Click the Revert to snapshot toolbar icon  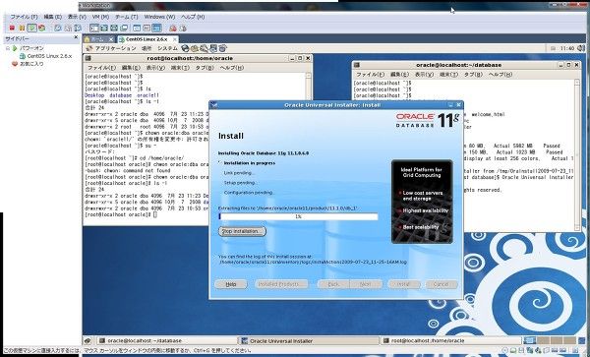68,28
